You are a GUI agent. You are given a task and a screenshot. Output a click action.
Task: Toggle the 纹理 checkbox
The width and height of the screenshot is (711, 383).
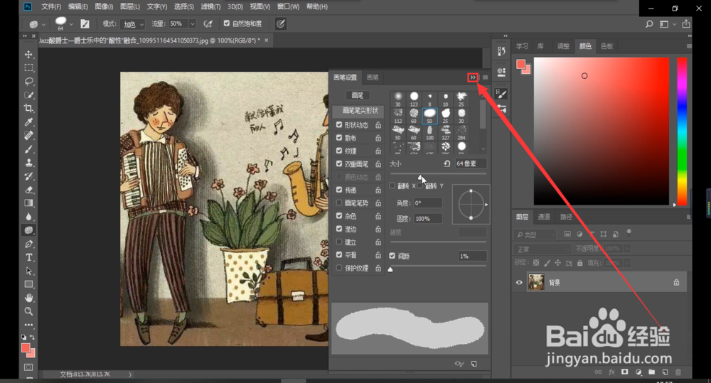(x=338, y=151)
